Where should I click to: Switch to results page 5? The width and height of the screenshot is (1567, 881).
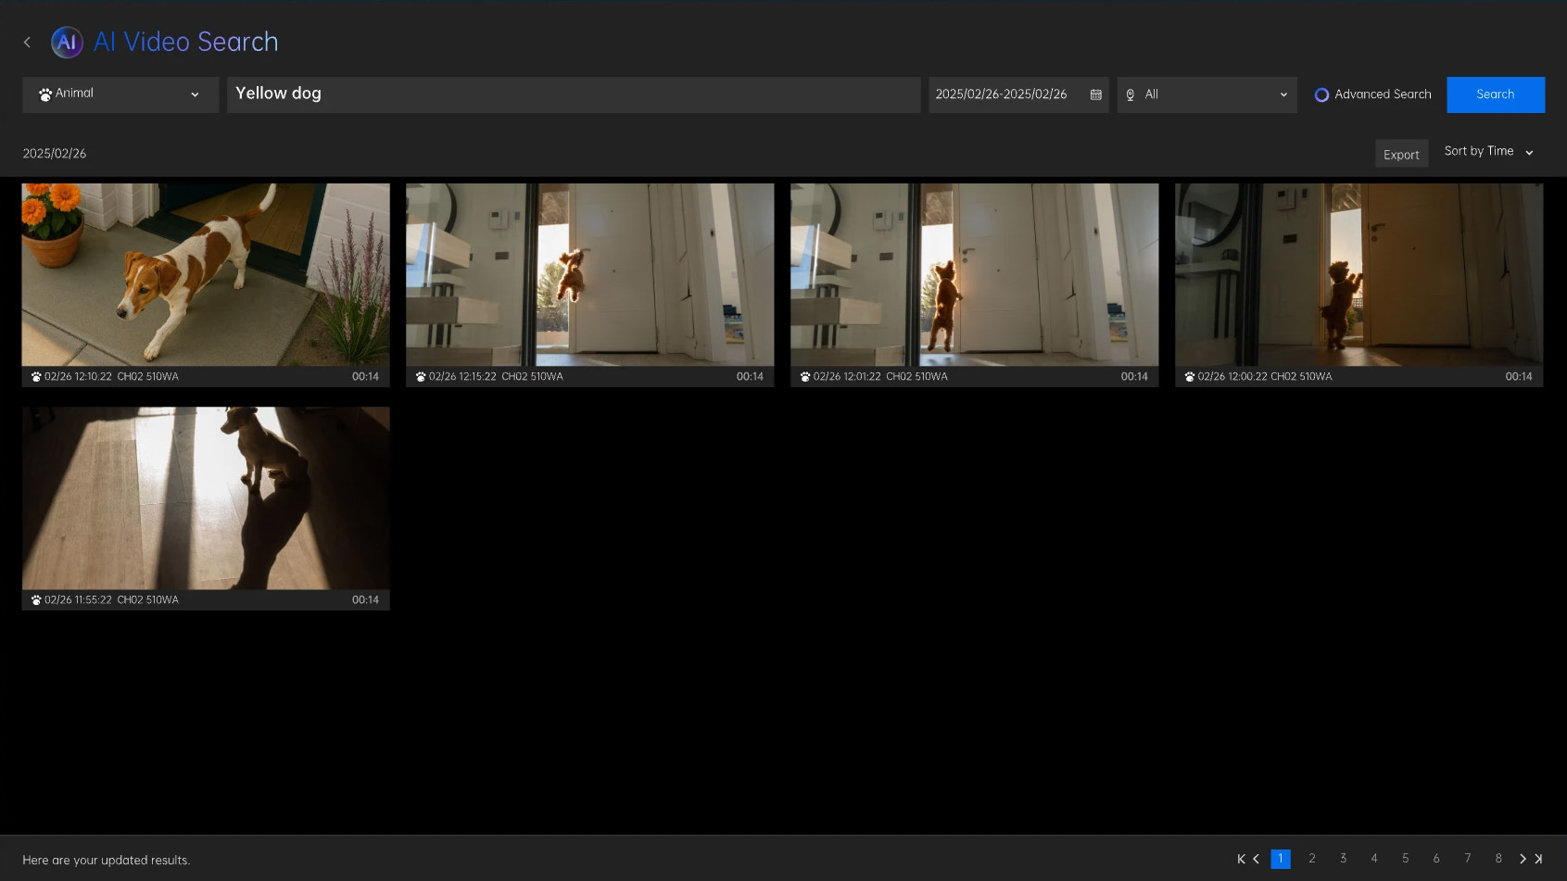click(1405, 859)
